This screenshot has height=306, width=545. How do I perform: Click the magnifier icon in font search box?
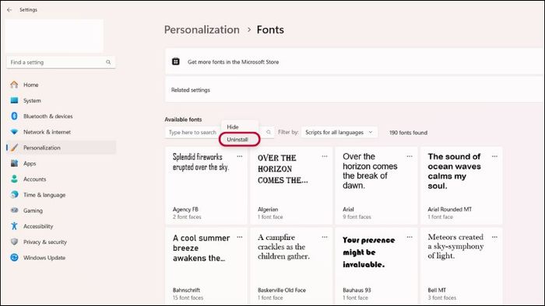pos(269,132)
